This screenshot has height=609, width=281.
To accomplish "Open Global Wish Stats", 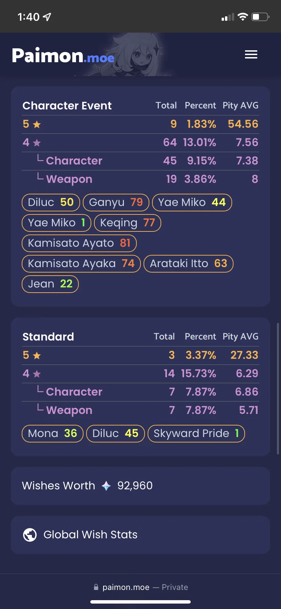I will tap(140, 535).
